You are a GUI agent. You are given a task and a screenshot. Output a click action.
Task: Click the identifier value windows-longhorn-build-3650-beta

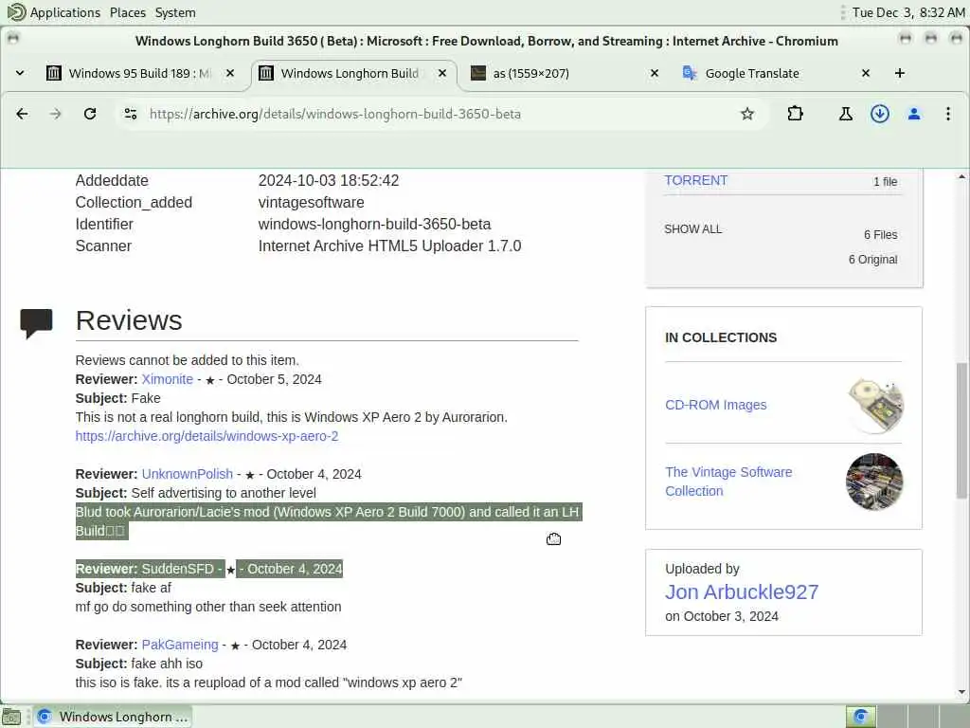tap(374, 224)
